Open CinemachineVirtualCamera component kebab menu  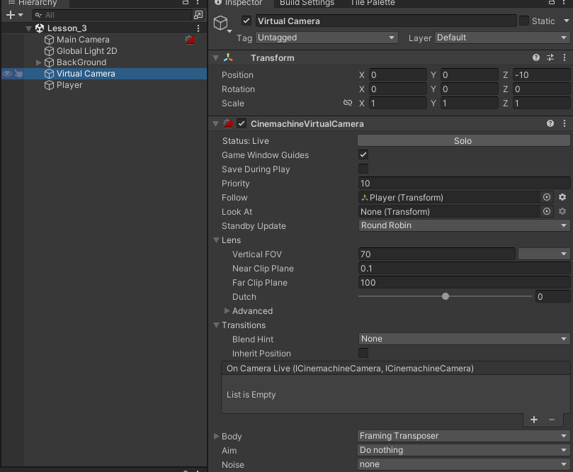pyautogui.click(x=565, y=123)
